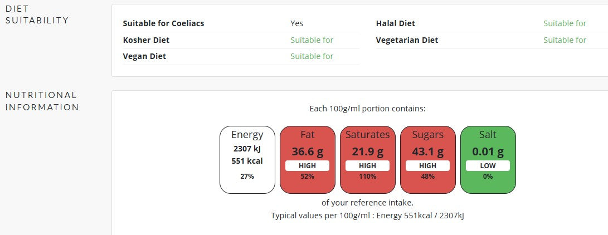Click the red Saturates 21.9 g badge
The image size is (608, 235).
pyautogui.click(x=368, y=159)
